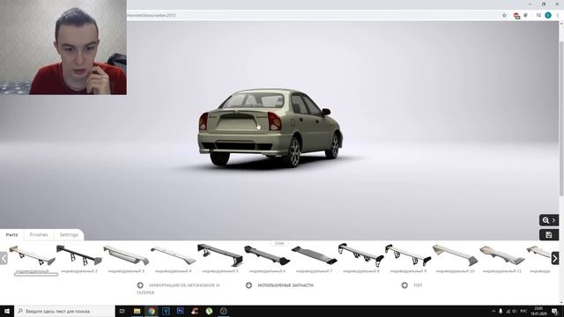This screenshot has width=564, height=317.
Task: Click the Close button above parts strip
Action: [x=279, y=243]
